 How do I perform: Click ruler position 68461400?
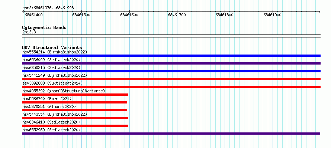(x=33, y=15)
